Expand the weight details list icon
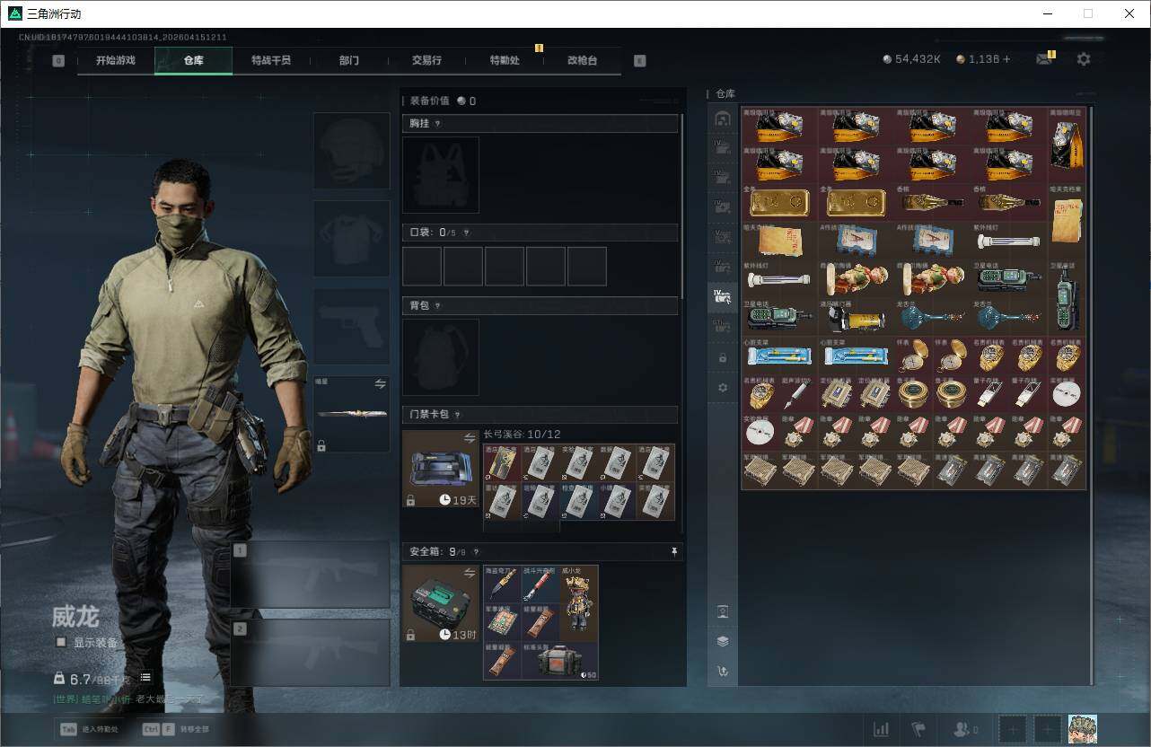1151x747 pixels. (145, 677)
